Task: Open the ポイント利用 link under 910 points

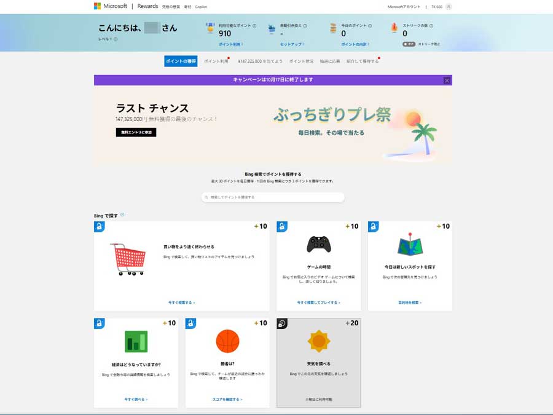Action: click(230, 44)
